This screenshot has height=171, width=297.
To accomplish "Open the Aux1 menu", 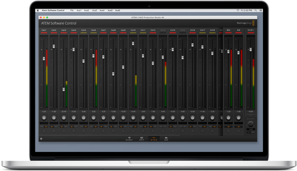I will tap(79, 10).
